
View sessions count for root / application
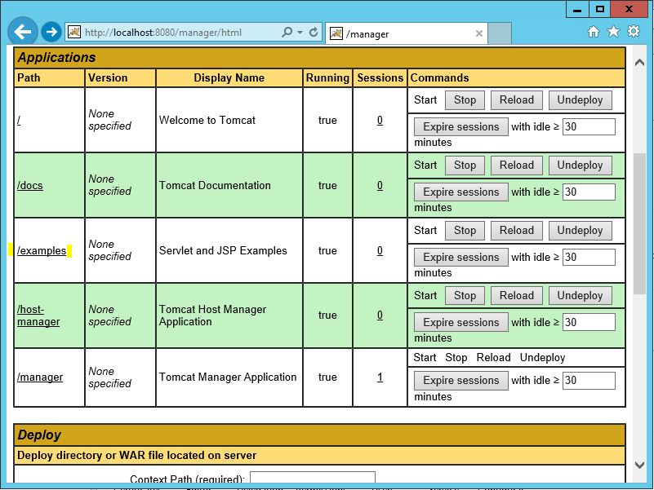(x=380, y=121)
